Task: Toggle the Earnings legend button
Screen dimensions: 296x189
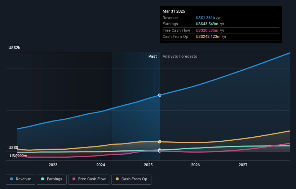Action: [52, 179]
